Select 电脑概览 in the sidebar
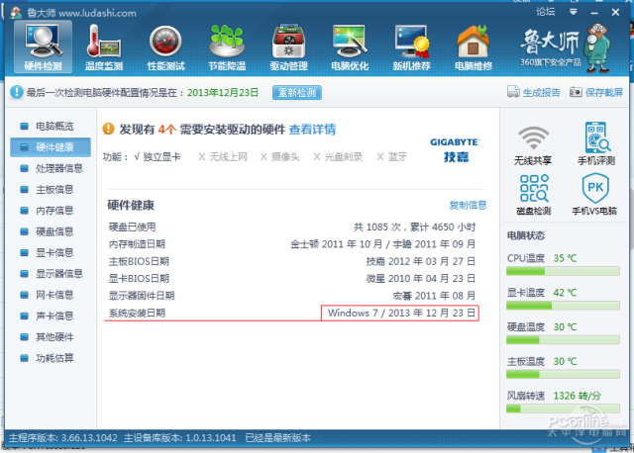The width and height of the screenshot is (634, 453). coord(51,127)
